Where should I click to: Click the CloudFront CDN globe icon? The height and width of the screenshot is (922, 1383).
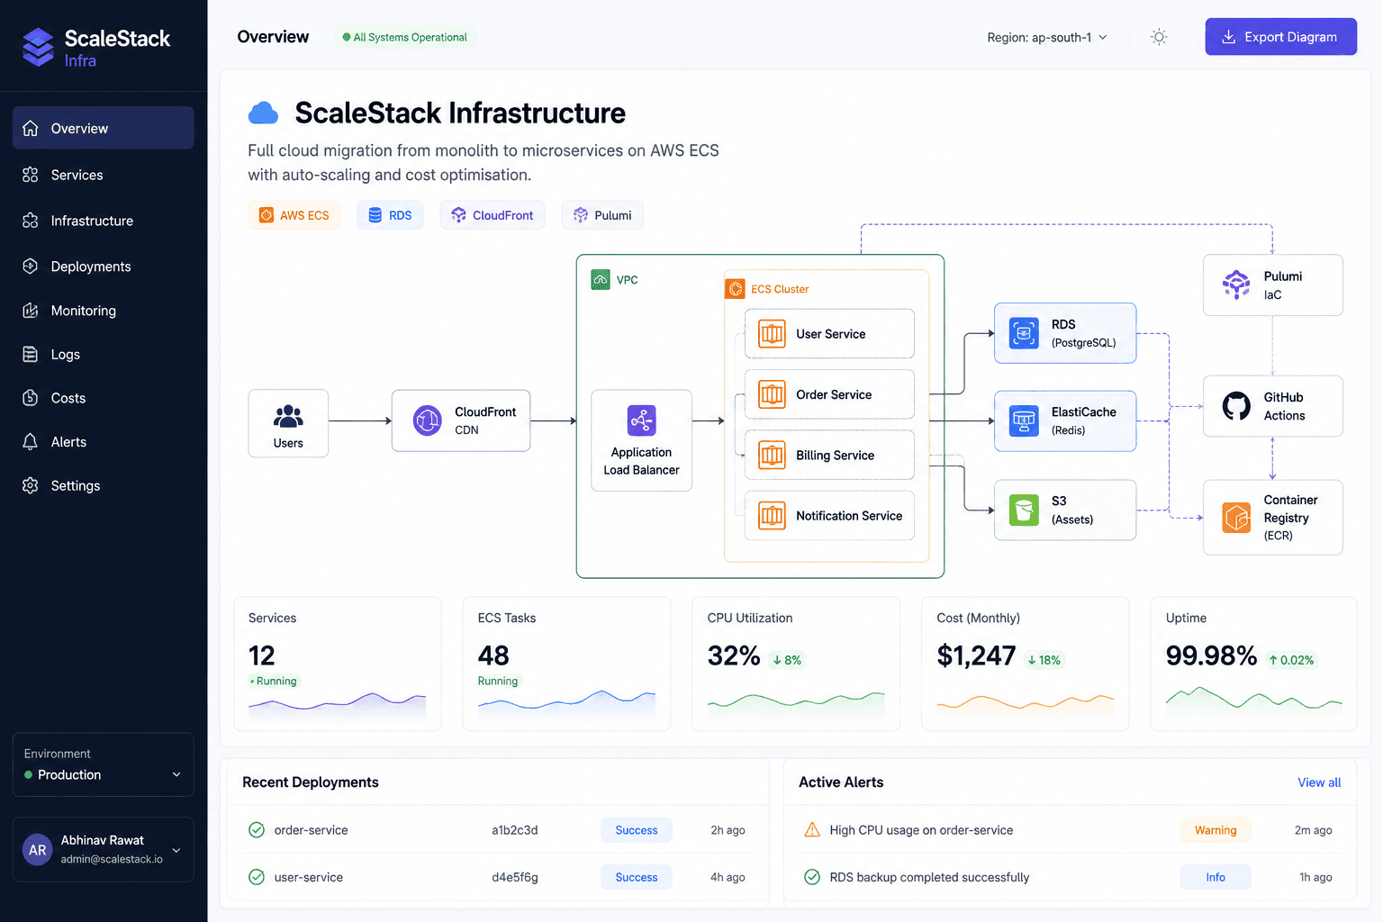tap(427, 420)
